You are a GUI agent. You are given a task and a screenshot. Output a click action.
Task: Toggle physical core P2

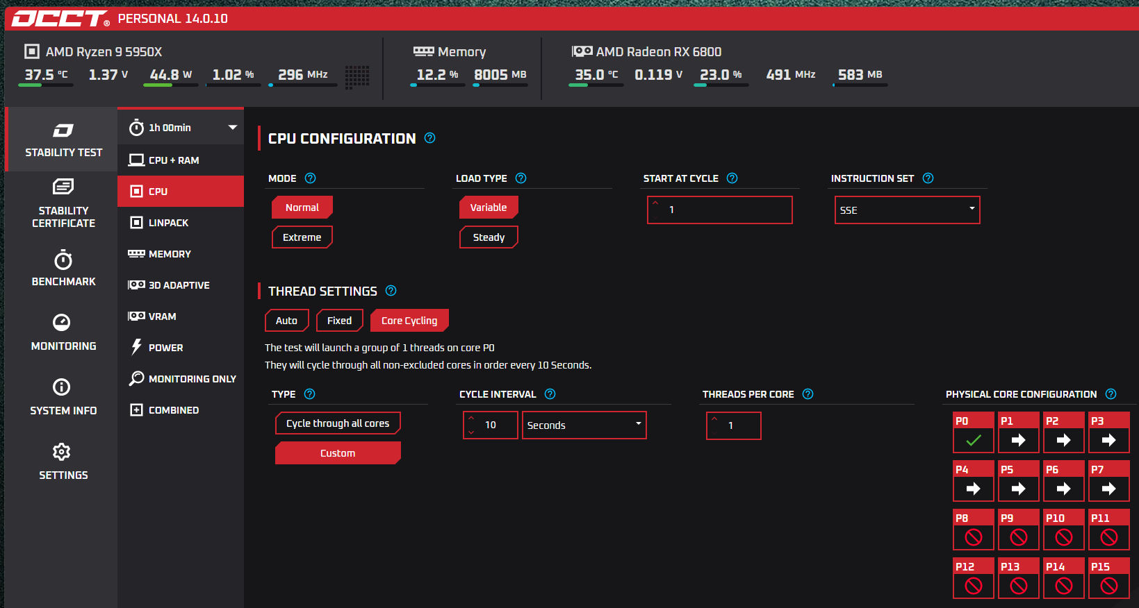pos(1064,432)
